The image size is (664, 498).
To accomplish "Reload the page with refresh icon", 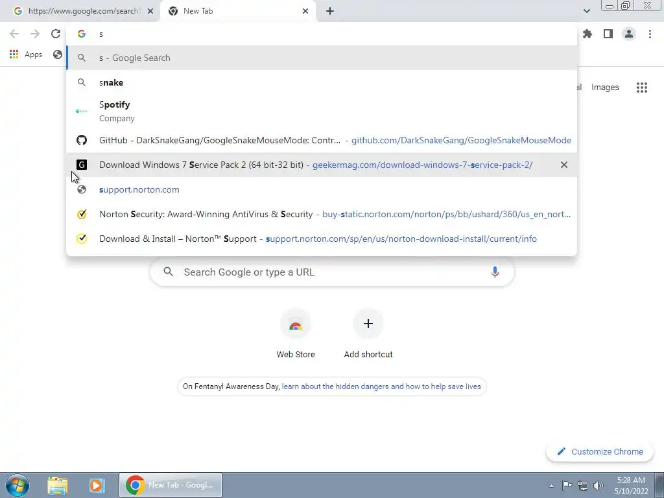I will pos(56,34).
